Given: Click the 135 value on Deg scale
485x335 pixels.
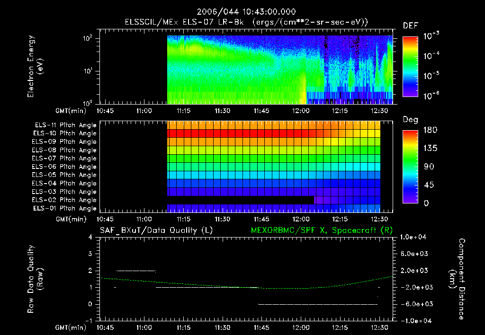Looking at the screenshot, I should pos(430,149).
